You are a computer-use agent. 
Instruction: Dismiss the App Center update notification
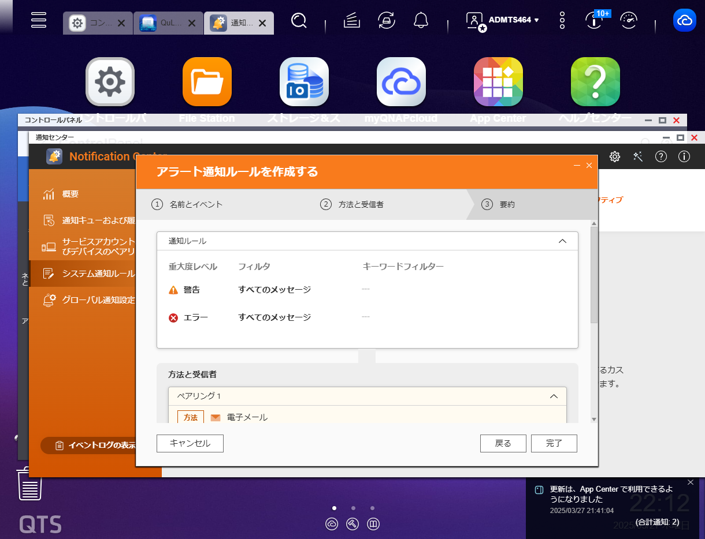[x=691, y=482]
